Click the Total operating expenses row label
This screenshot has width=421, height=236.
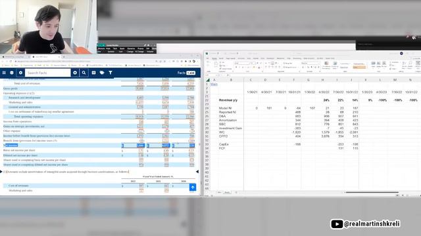click(x=28, y=117)
